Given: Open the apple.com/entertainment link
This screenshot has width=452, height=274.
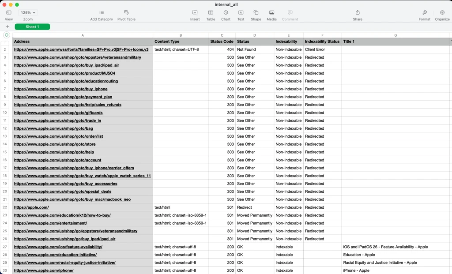Looking at the screenshot, I should [50, 223].
